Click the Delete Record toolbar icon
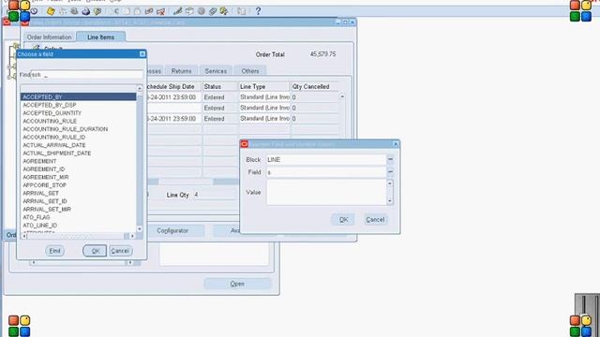 coord(160,11)
